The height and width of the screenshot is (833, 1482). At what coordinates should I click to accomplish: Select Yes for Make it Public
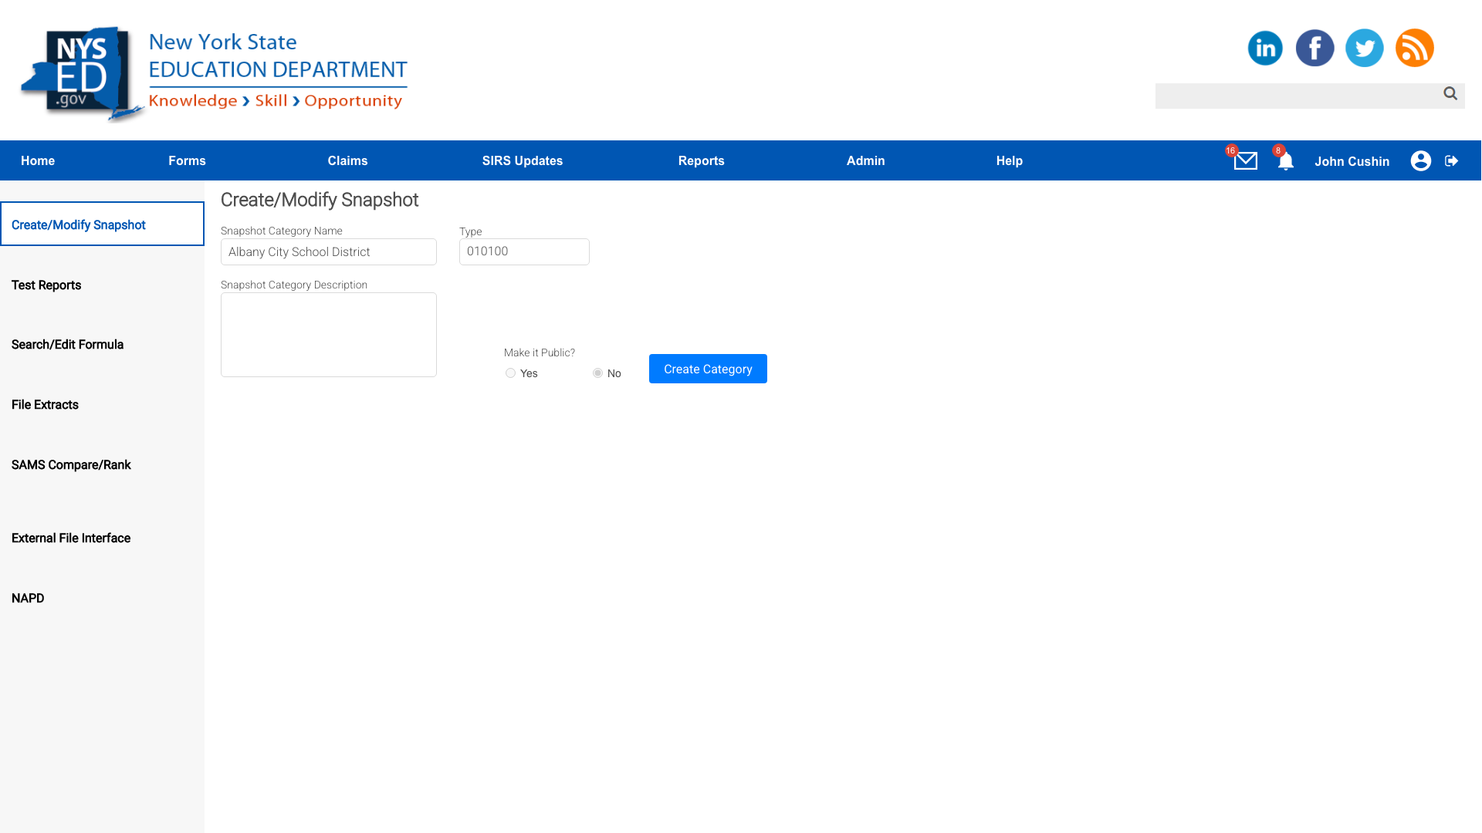(510, 373)
